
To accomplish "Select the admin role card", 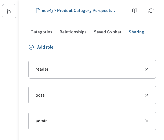I will coord(92,121).
